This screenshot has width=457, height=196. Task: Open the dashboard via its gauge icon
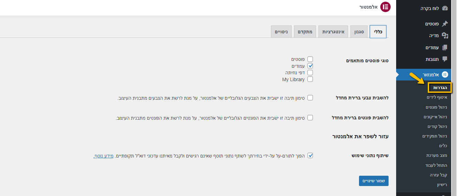445,9
